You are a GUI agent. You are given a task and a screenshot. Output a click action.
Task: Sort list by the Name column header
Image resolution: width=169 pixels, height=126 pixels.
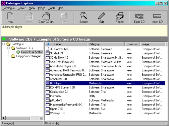click(66, 44)
